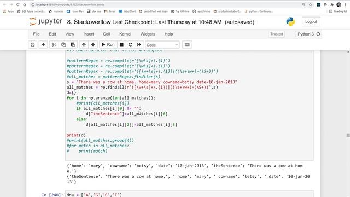
Task: Click the output line starting {'theSentence'
Action: click(x=188, y=179)
